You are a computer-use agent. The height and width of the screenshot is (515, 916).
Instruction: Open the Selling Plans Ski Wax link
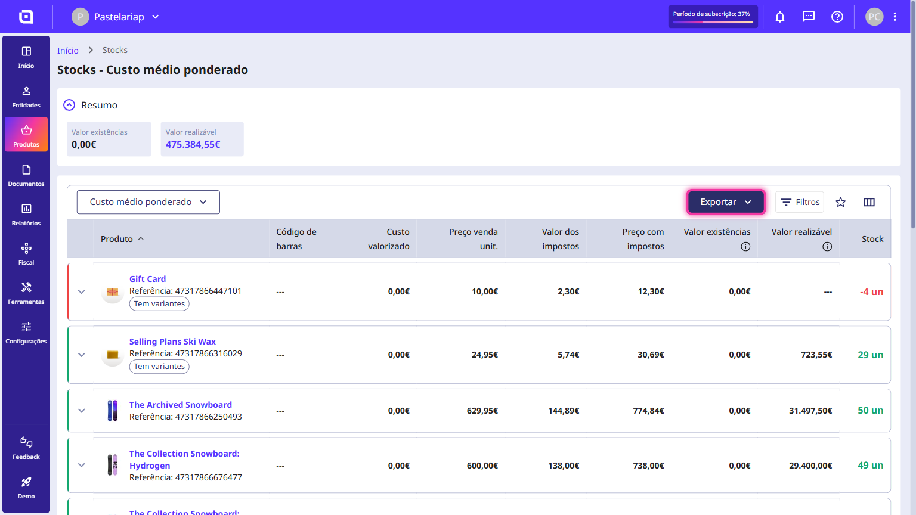[x=172, y=342]
